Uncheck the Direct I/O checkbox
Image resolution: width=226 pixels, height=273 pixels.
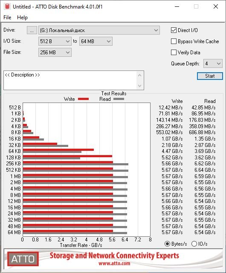174,30
